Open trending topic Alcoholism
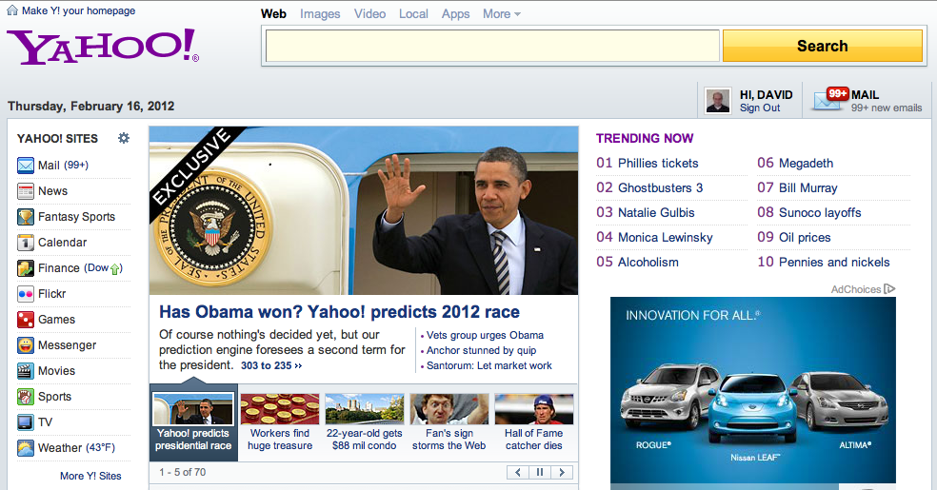The image size is (937, 490). pyautogui.click(x=648, y=262)
